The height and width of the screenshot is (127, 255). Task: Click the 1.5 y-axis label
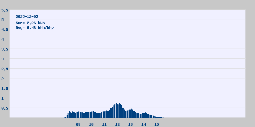(5, 89)
